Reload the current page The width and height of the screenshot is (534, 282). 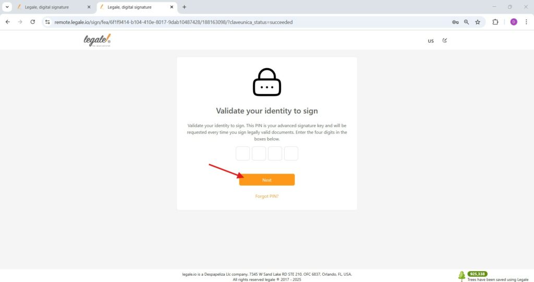(x=32, y=22)
